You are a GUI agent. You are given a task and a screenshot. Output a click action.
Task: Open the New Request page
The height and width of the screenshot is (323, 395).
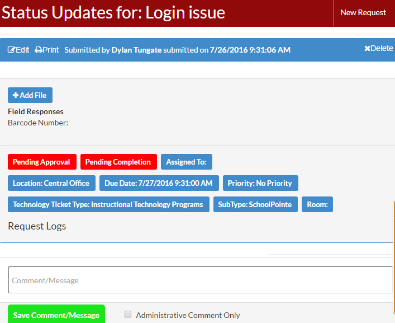(363, 12)
